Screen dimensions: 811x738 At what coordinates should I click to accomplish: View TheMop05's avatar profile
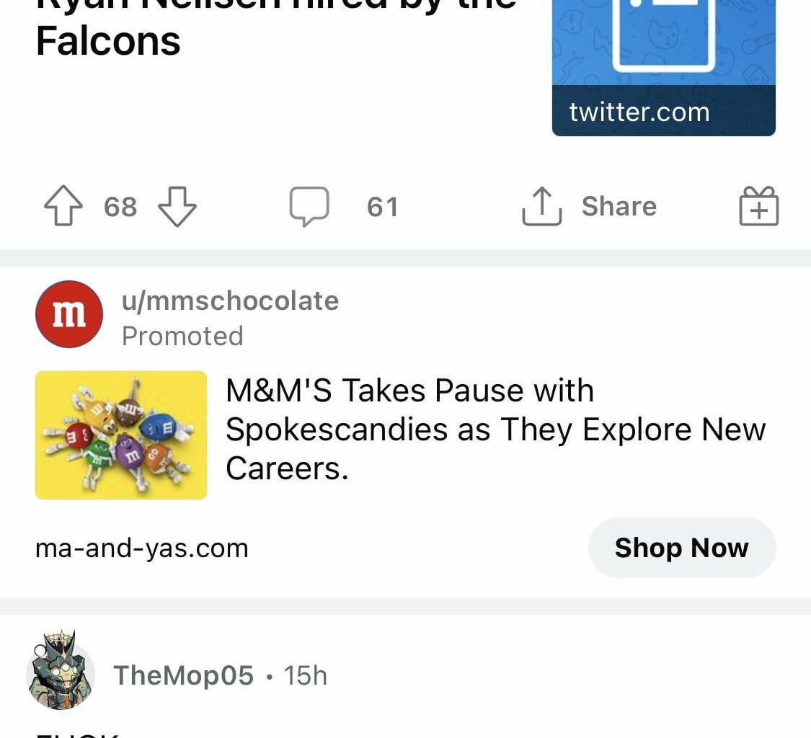[x=61, y=673]
